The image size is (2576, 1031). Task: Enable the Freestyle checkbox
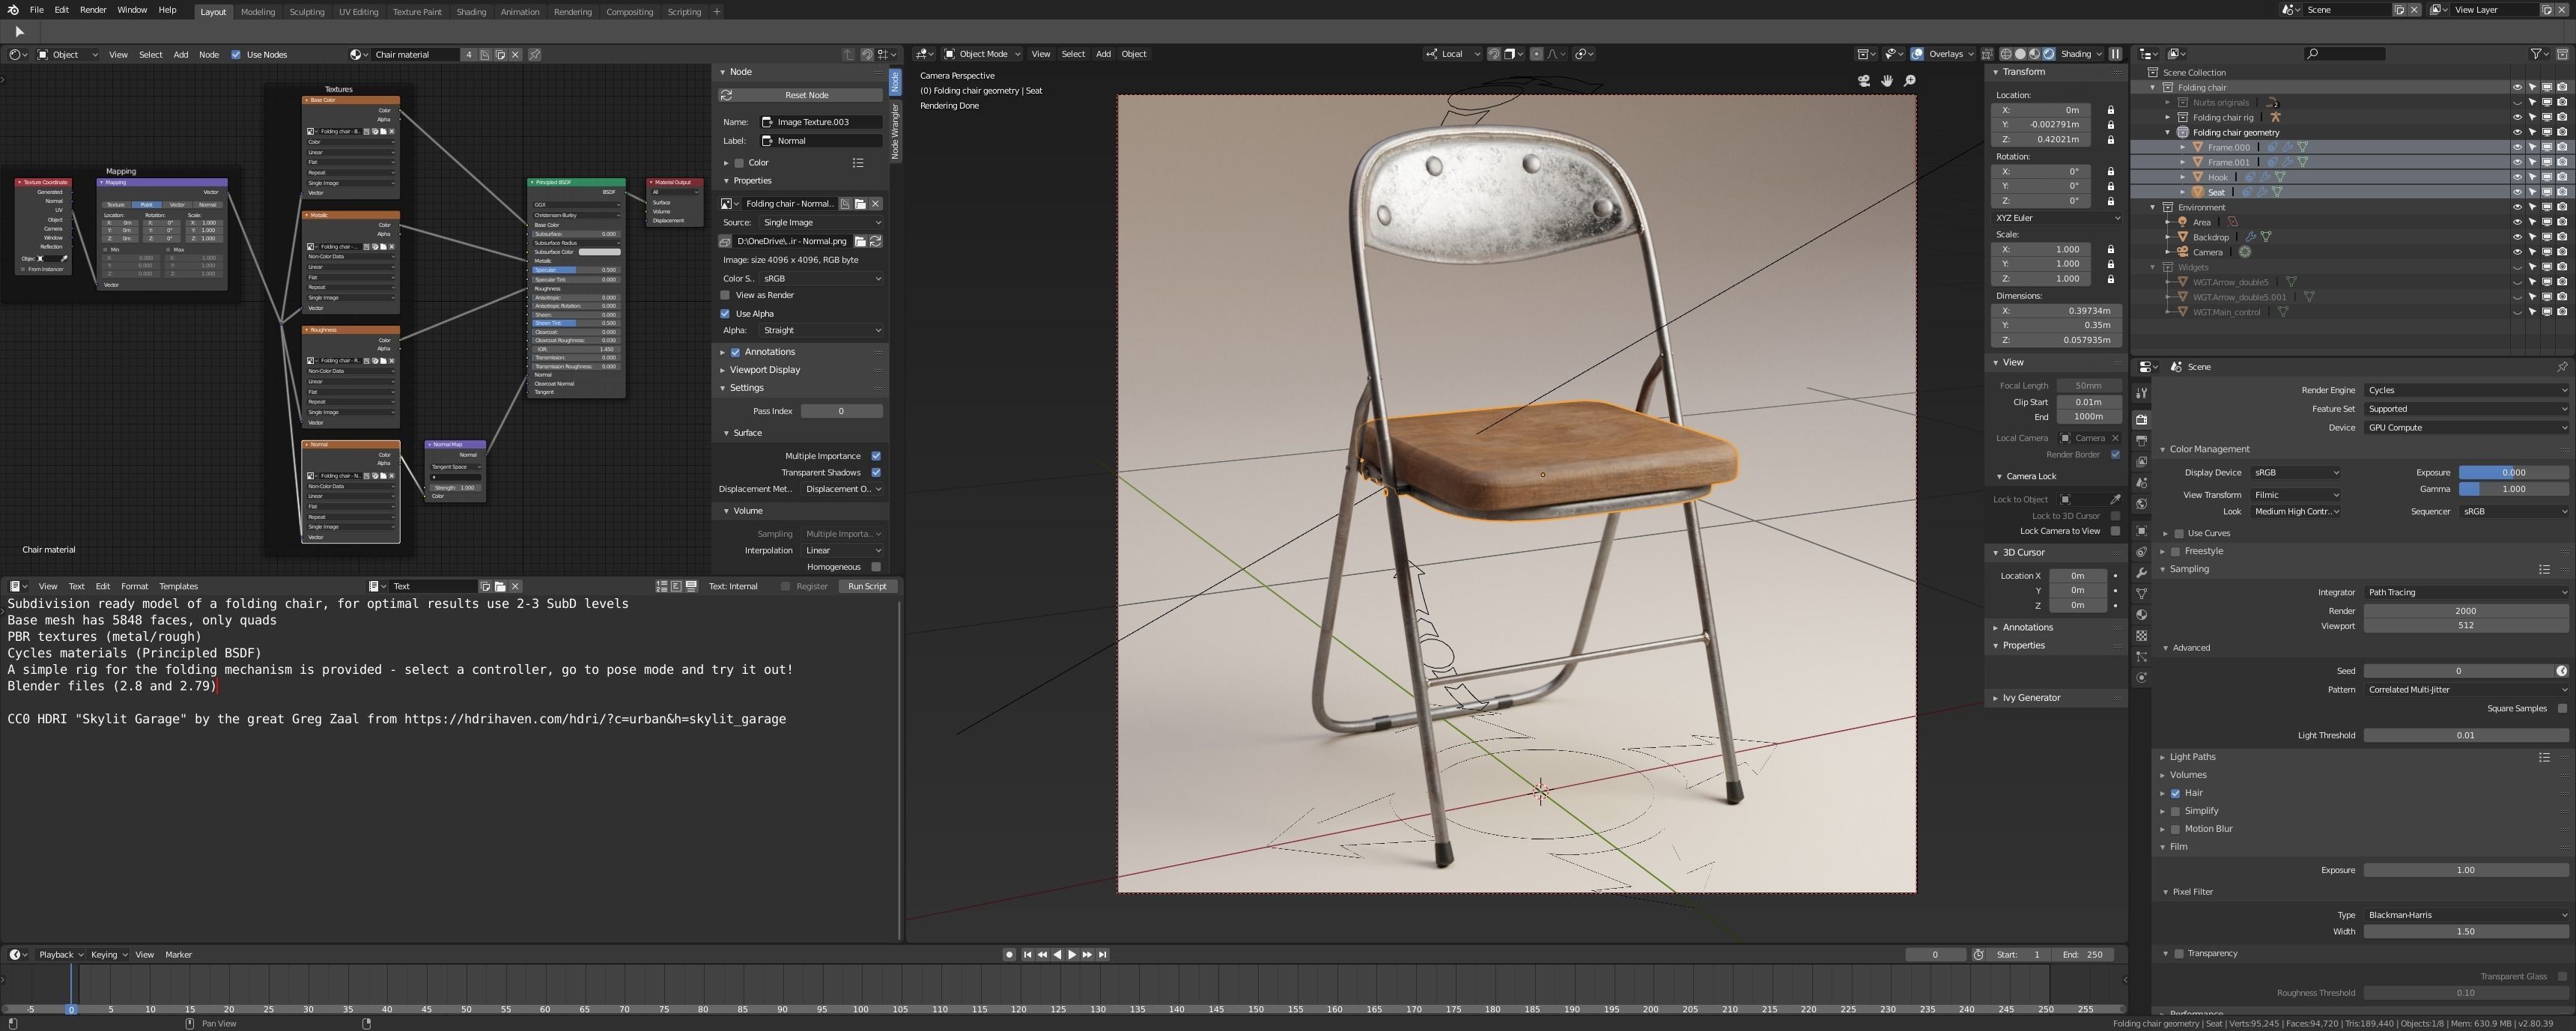pyautogui.click(x=2175, y=551)
